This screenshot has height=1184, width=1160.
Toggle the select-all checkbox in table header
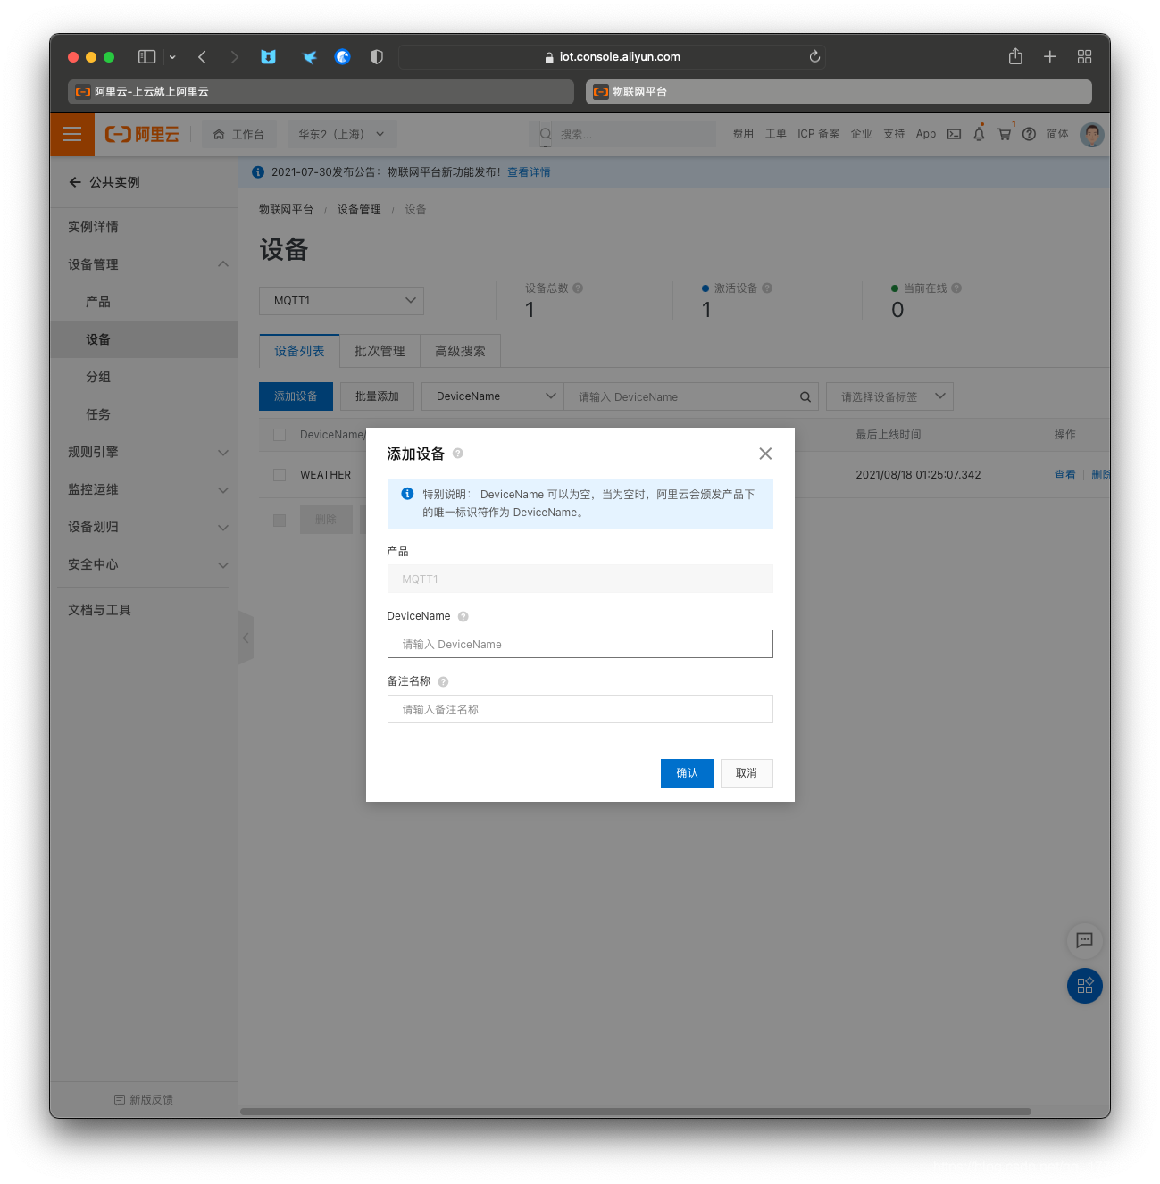[280, 435]
